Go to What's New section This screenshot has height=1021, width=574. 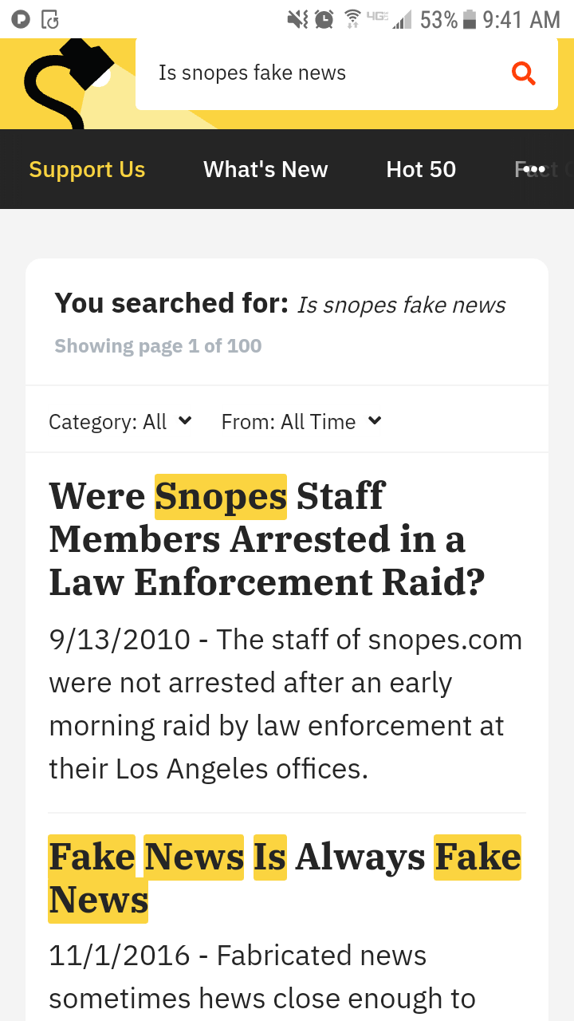(265, 169)
